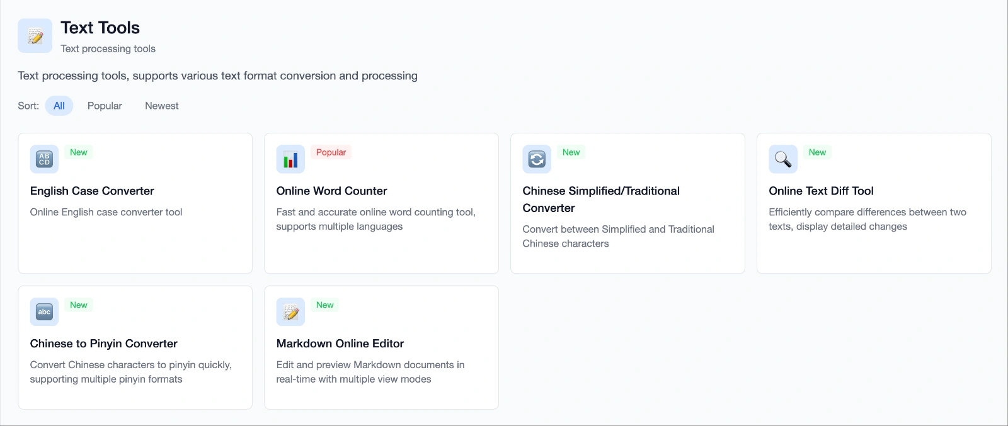
Task: Select the All sort filter
Action: [59, 106]
